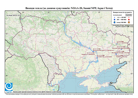Click the blue heat point at Alchevsk coke plant

coord(121,49)
